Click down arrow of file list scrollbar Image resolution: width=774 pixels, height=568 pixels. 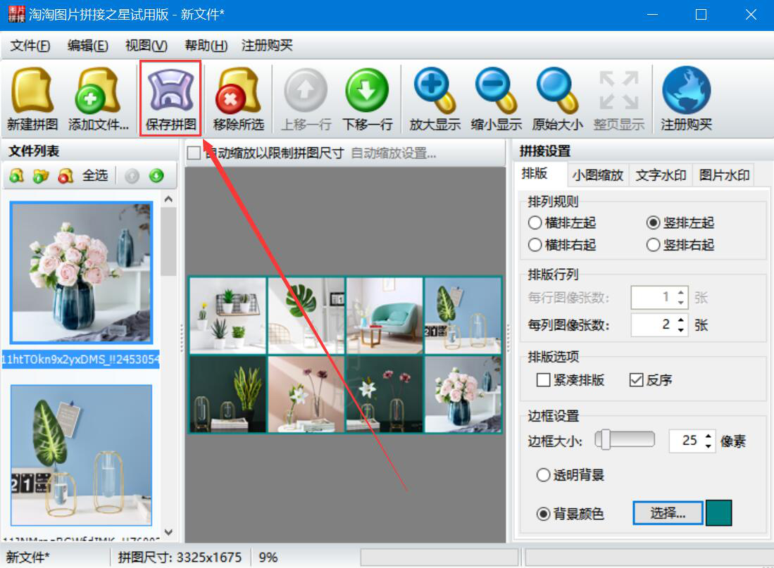(168, 532)
